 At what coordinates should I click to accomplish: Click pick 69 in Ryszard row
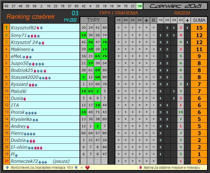[98, 84]
